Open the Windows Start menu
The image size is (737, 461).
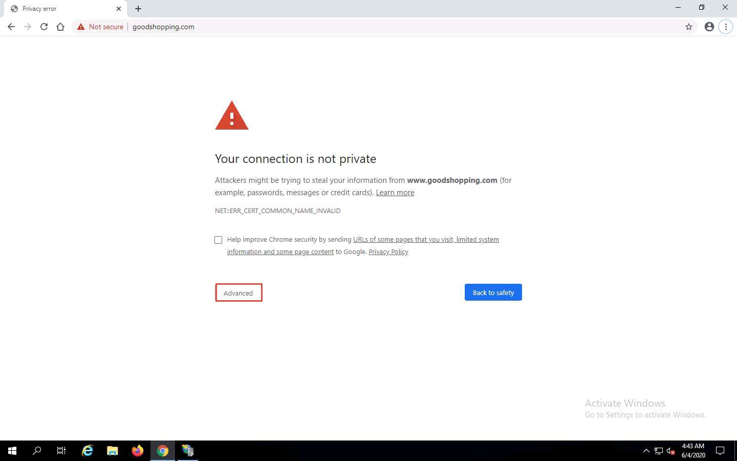(x=12, y=451)
